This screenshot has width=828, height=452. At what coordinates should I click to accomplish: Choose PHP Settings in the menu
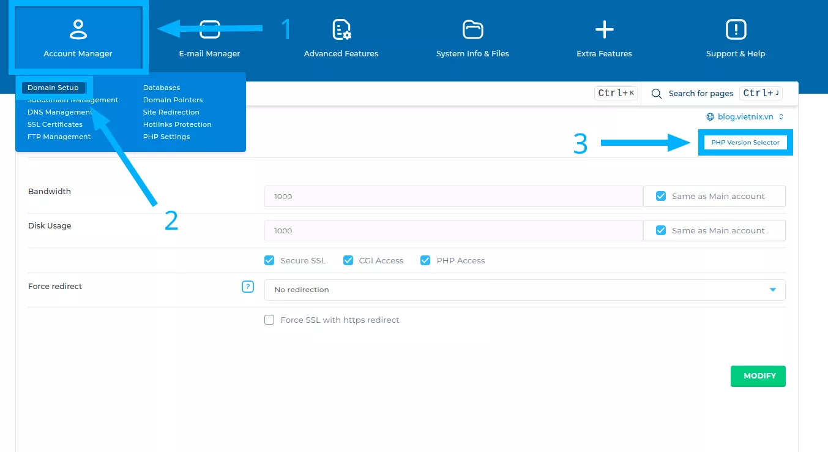166,137
